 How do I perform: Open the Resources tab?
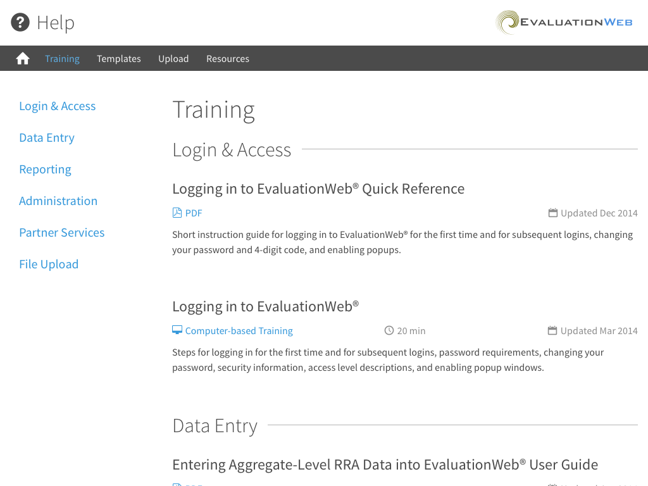pos(228,59)
